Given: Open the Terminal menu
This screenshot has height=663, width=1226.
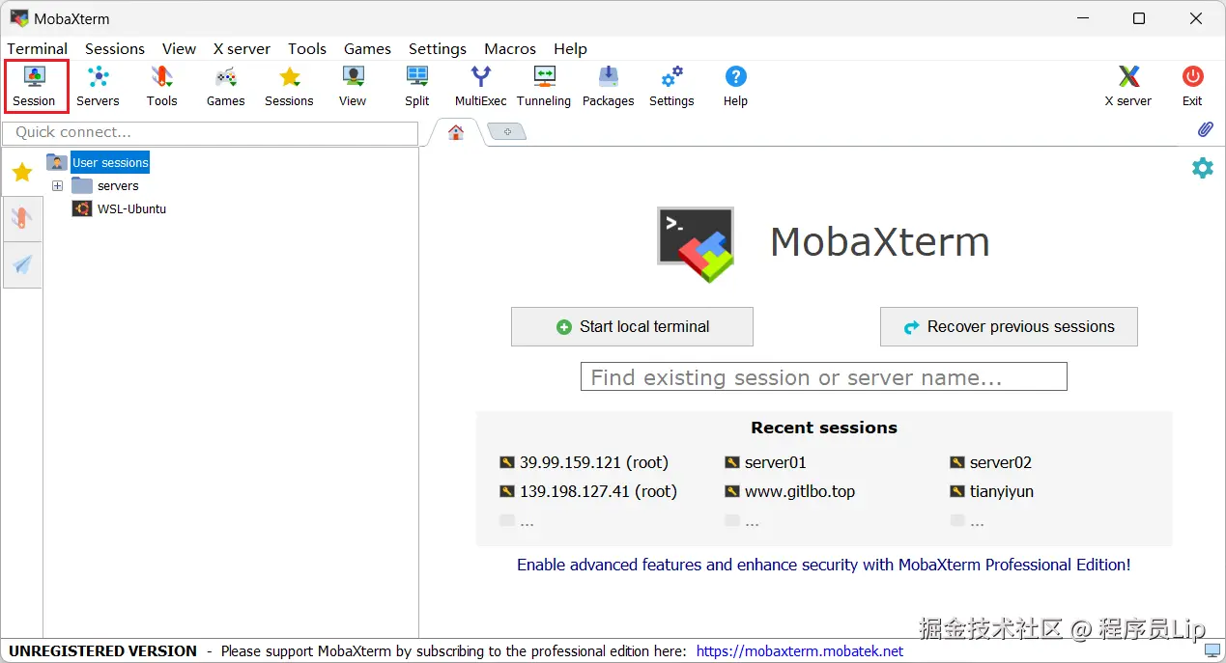Looking at the screenshot, I should (x=38, y=48).
